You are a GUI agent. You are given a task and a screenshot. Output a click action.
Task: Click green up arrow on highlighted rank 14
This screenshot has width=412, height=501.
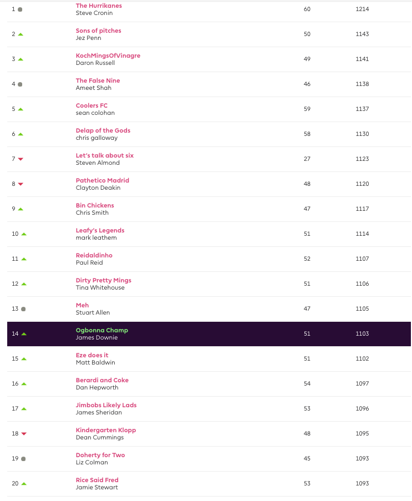point(24,334)
